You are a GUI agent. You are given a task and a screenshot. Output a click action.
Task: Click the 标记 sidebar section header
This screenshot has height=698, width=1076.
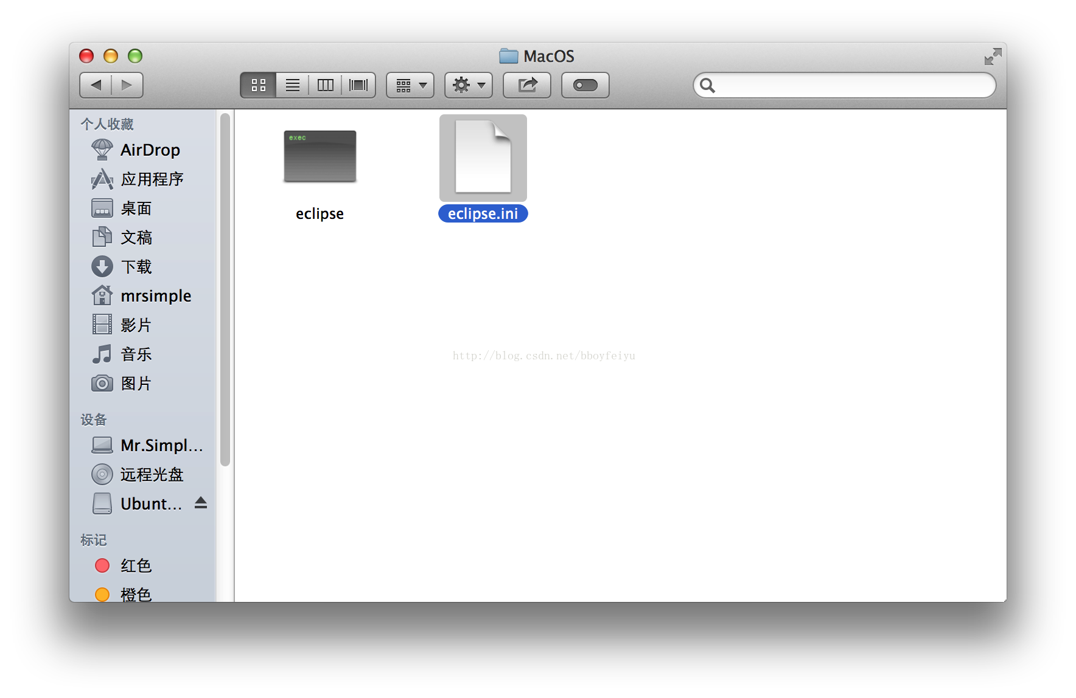94,540
